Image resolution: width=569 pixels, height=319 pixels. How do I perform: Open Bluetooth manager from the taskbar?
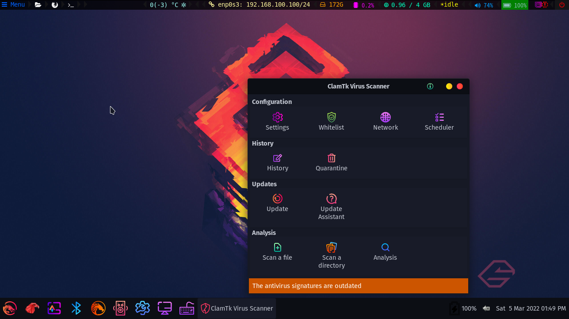[x=76, y=308]
